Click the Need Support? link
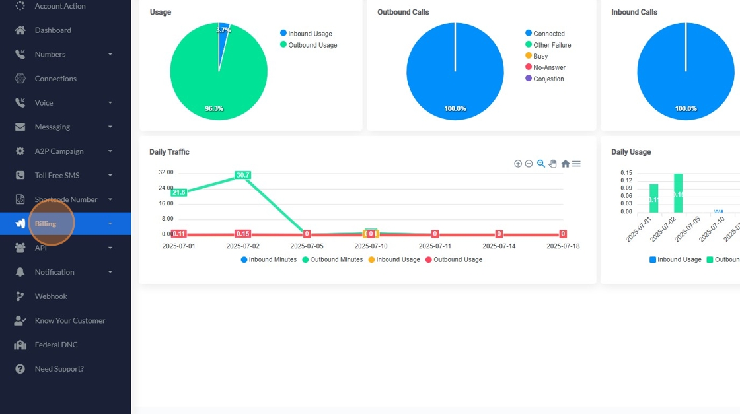The width and height of the screenshot is (740, 414). tap(59, 369)
